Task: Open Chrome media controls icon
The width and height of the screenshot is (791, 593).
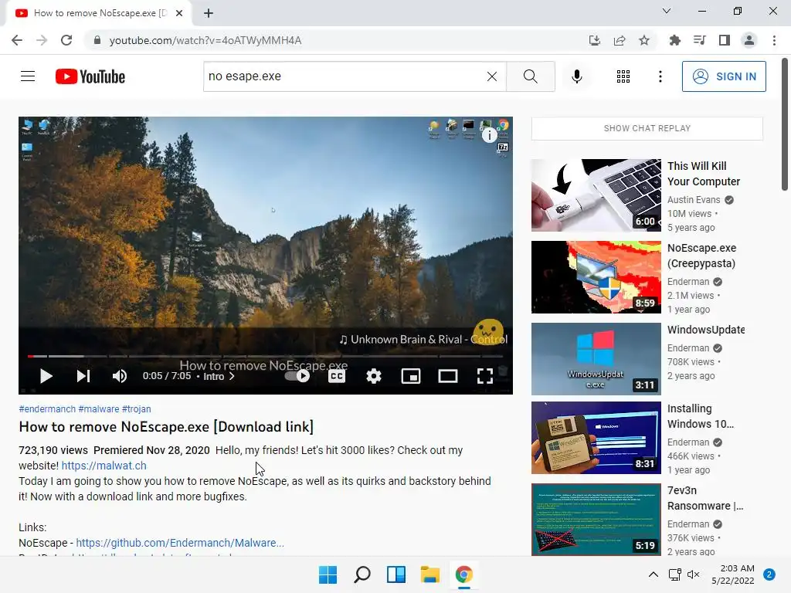Action: (699, 40)
